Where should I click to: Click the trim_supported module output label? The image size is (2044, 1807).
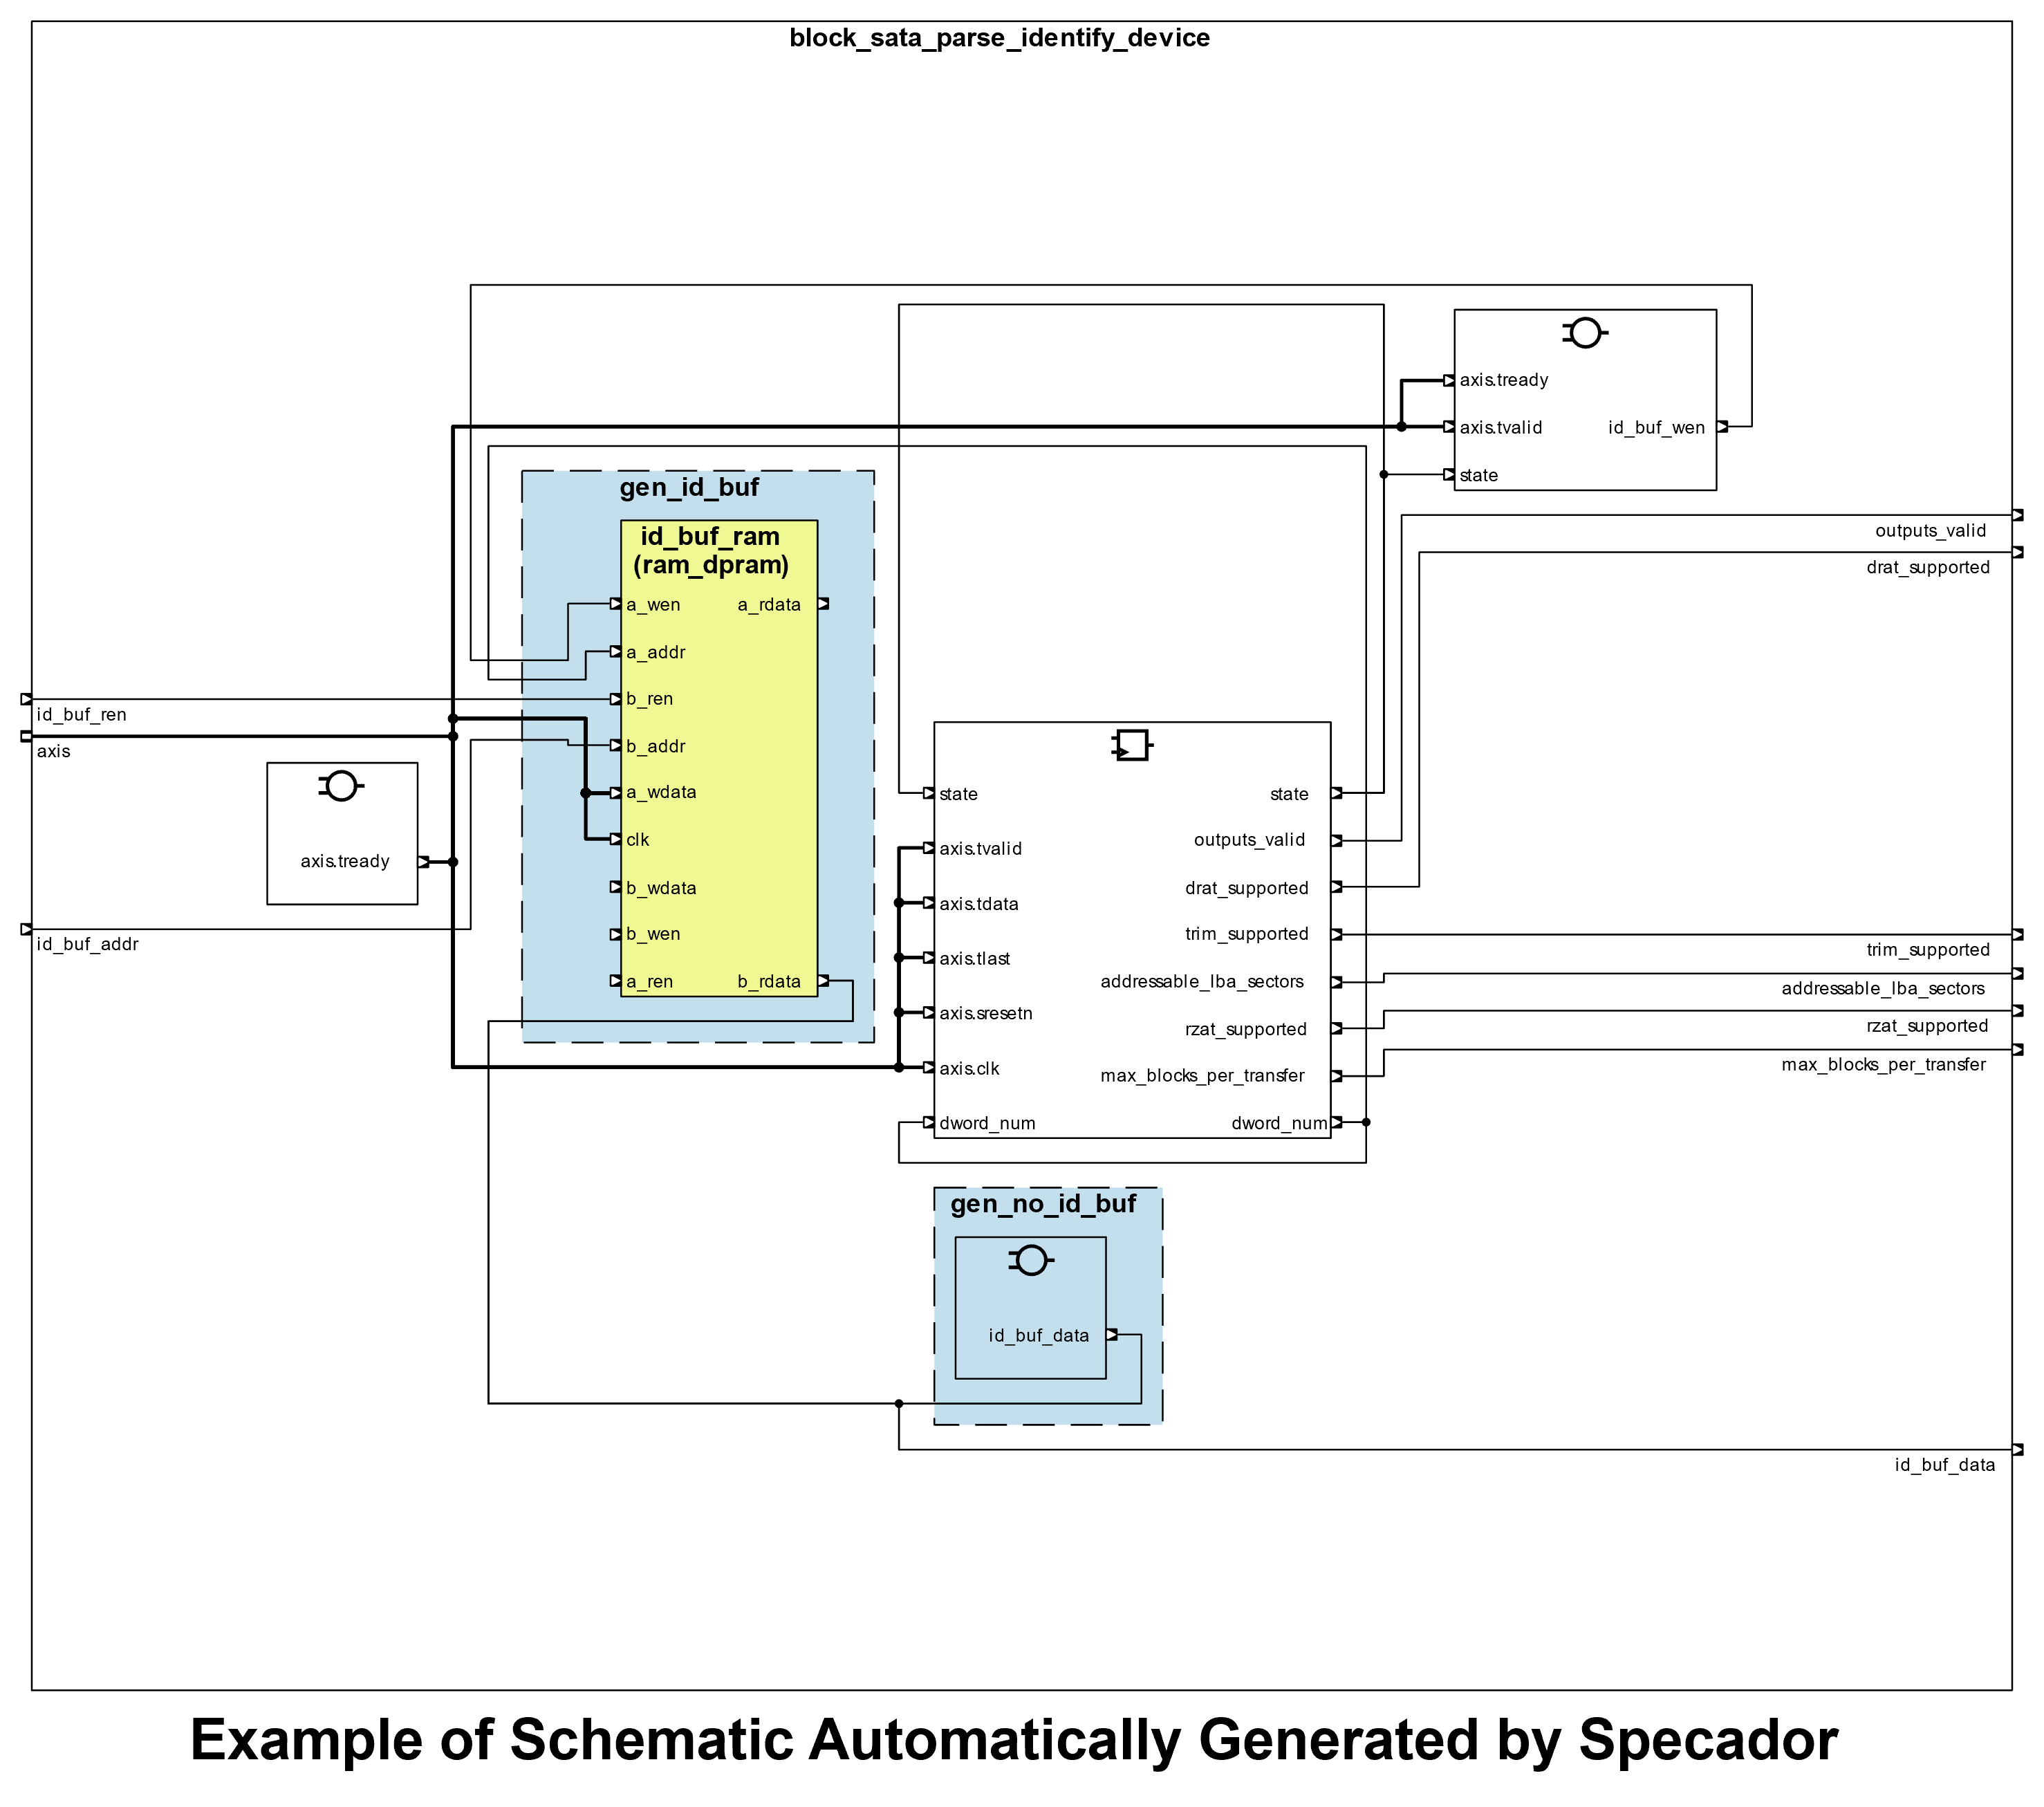click(x=1927, y=950)
